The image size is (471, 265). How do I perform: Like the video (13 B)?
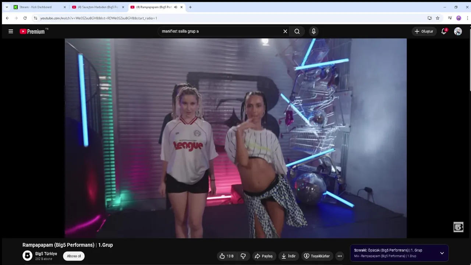pos(227,256)
